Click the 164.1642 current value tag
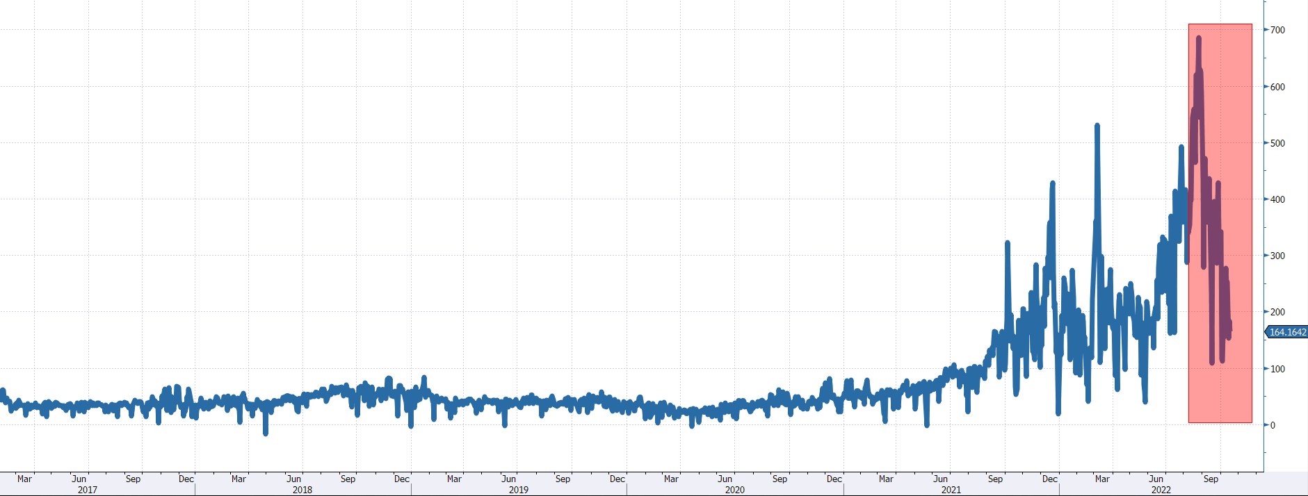The width and height of the screenshot is (1308, 496). click(x=1287, y=333)
